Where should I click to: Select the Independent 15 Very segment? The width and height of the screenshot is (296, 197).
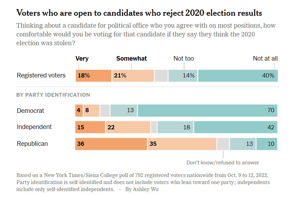tap(90, 127)
